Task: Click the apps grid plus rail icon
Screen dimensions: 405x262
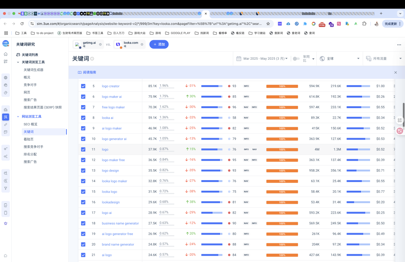Action: 6,62
